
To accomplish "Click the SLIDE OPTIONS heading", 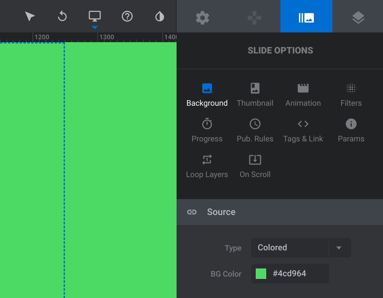I will click(x=280, y=50).
